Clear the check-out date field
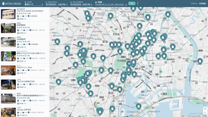This screenshot has height=117, width=208. click(92, 5)
